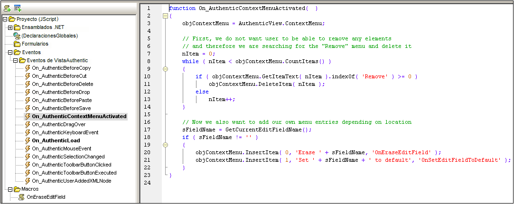
Task: Collapse code fold marker on line 2
Action: click(x=165, y=16)
